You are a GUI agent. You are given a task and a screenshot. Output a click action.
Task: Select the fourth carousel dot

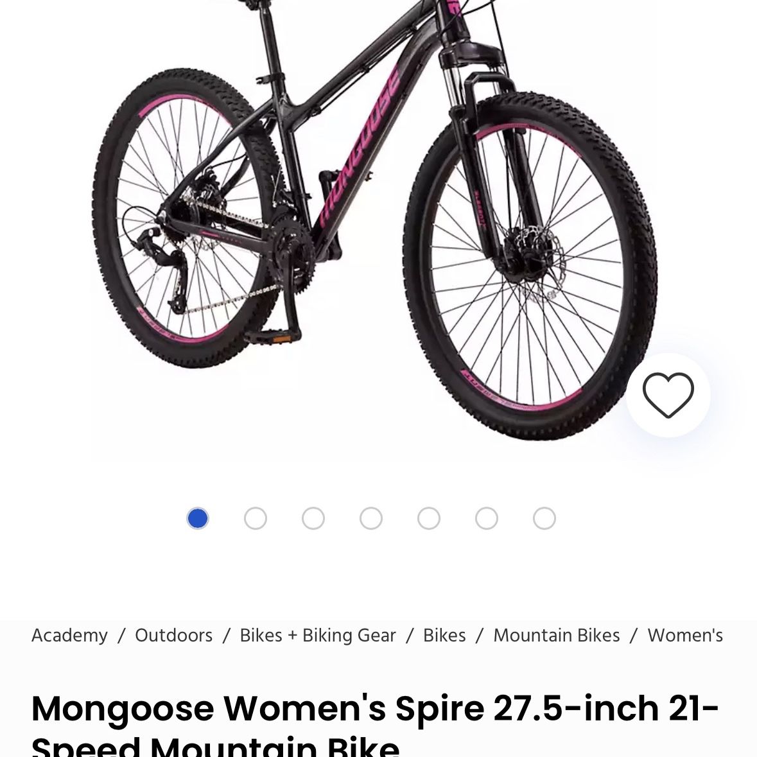click(370, 519)
